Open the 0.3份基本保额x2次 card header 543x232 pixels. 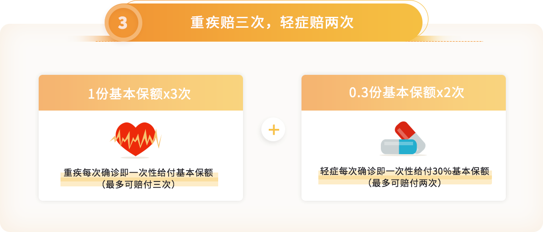coord(404,93)
